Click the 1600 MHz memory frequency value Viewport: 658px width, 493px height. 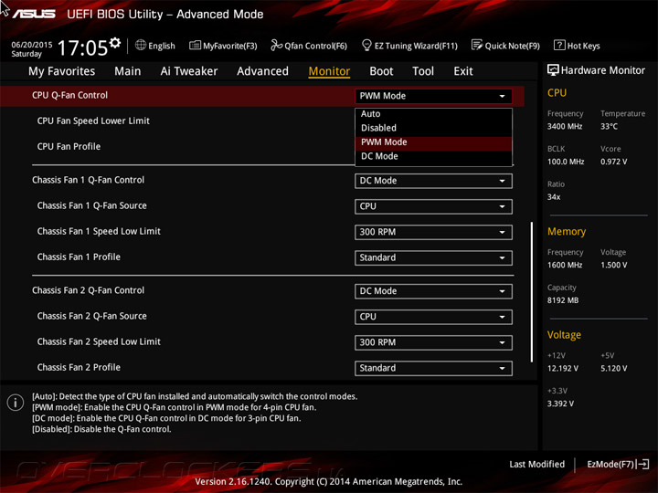[565, 265]
